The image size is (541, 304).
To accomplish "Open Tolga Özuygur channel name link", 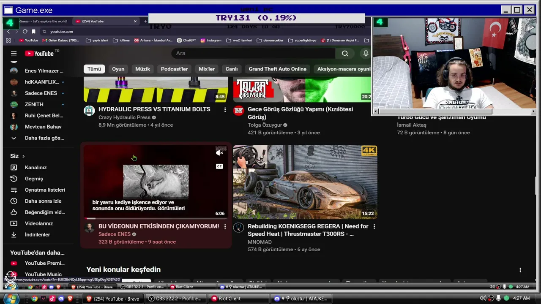I will [x=265, y=125].
